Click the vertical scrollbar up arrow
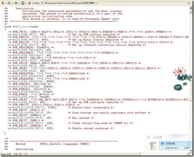Viewport: 194px width, 157px height. click(191, 12)
